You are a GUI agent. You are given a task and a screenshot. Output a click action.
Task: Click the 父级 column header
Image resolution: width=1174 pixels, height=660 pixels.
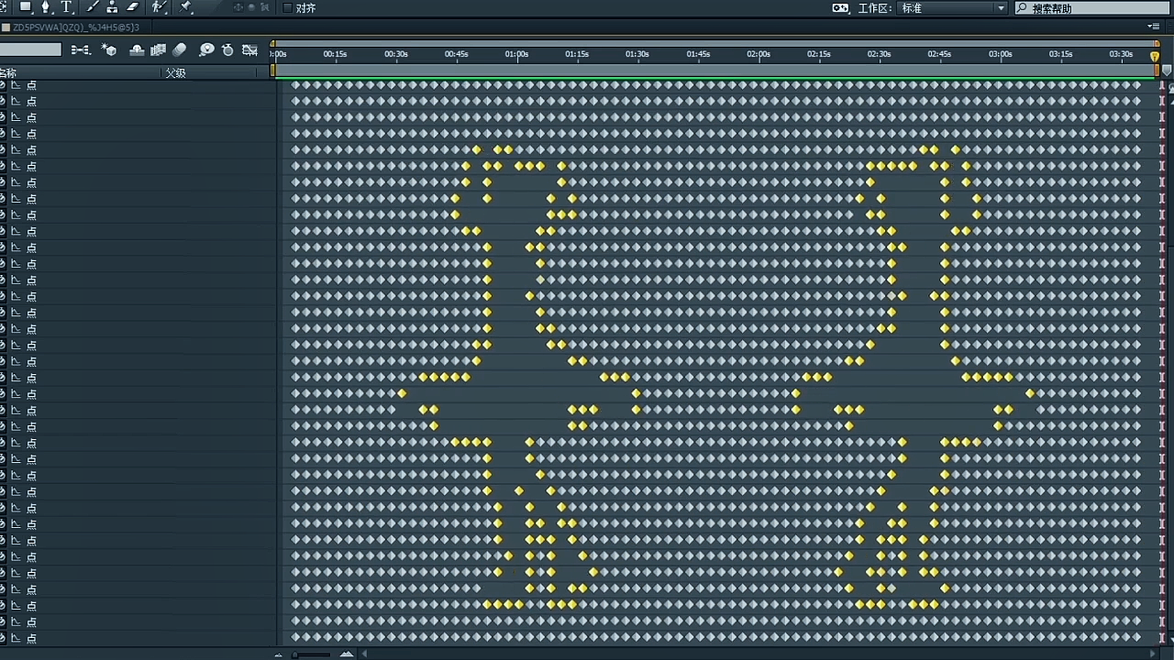[175, 73]
